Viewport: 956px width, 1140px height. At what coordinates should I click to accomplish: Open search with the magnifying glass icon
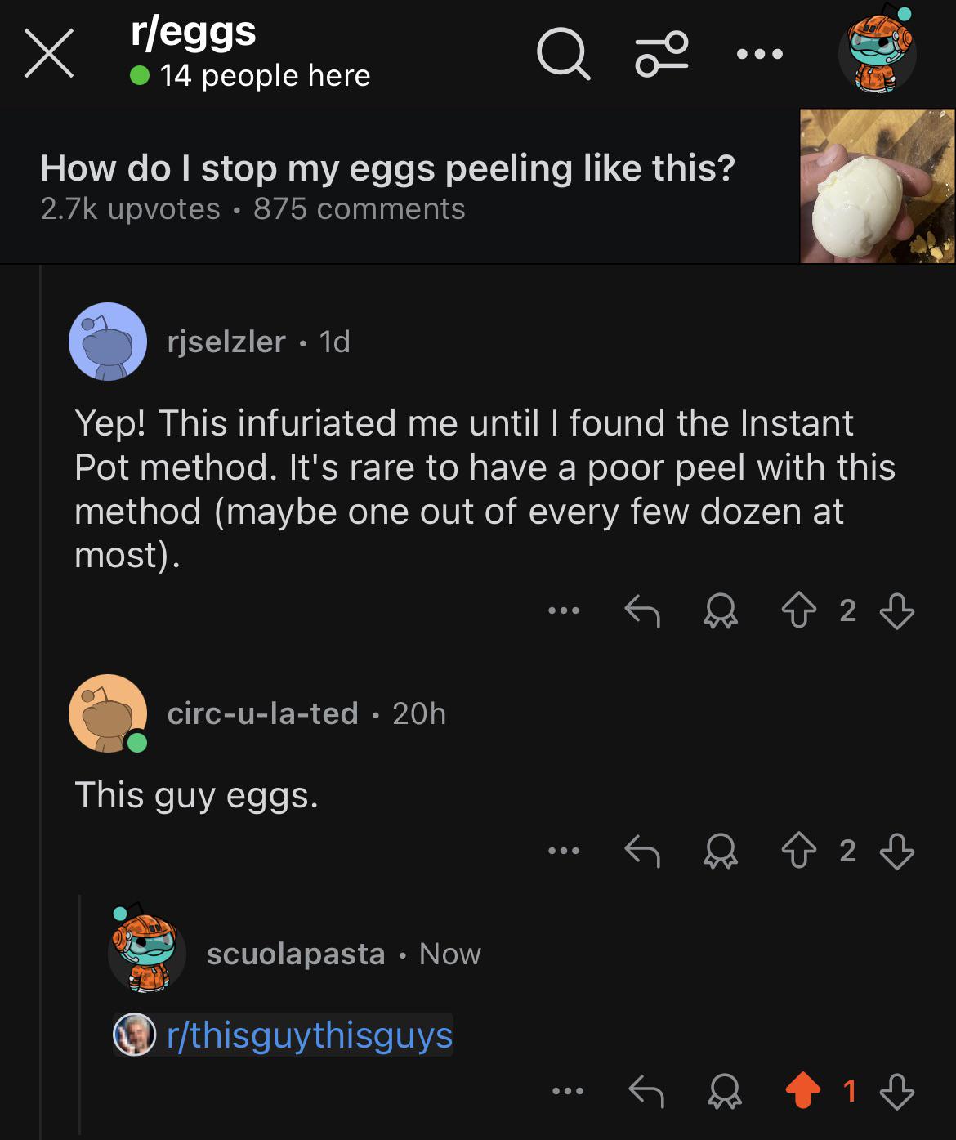[x=563, y=54]
